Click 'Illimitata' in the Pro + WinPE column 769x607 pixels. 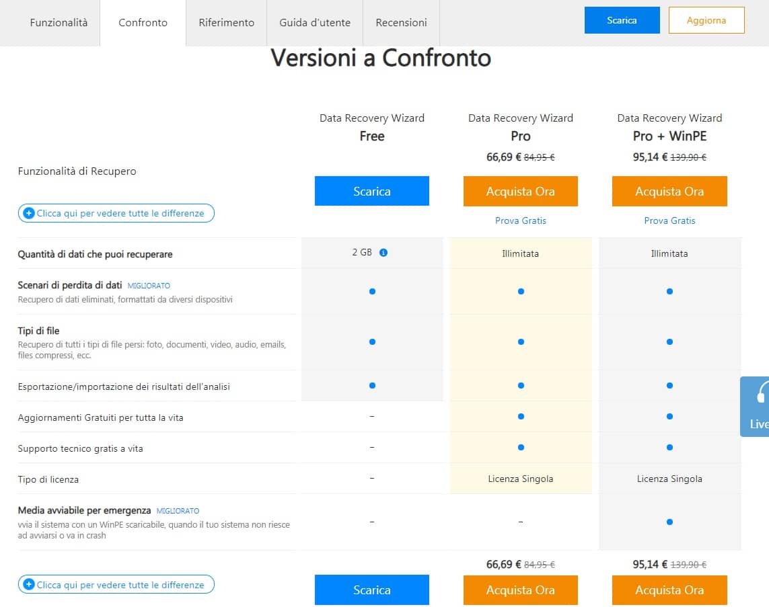[669, 253]
